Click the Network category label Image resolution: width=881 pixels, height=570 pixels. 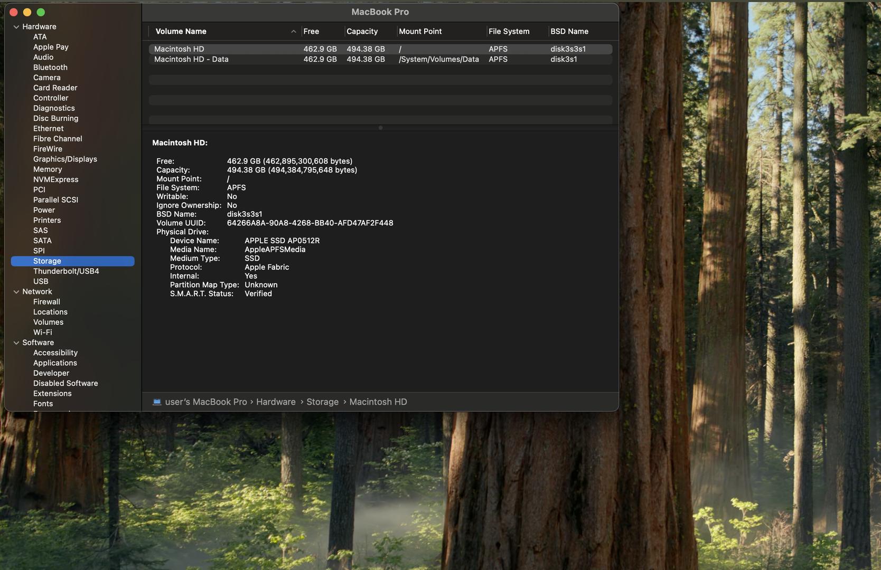point(37,292)
